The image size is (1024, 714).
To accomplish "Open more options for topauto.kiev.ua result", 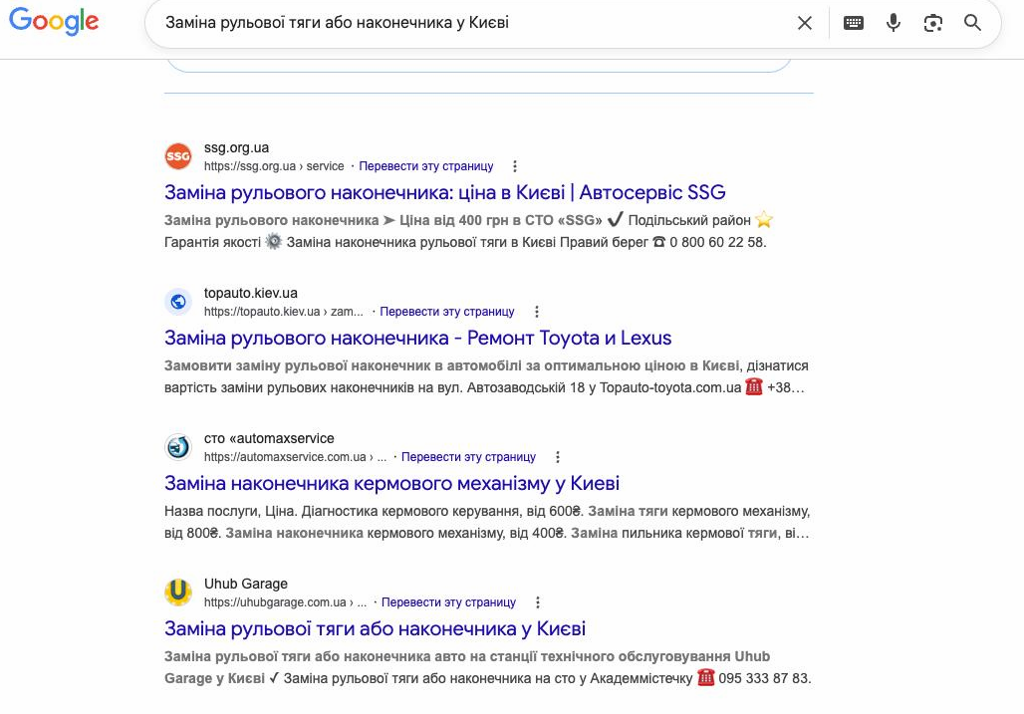I will (537, 312).
